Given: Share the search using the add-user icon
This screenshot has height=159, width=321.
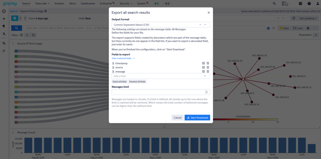Looking at the screenshot, I should pos(308,28).
